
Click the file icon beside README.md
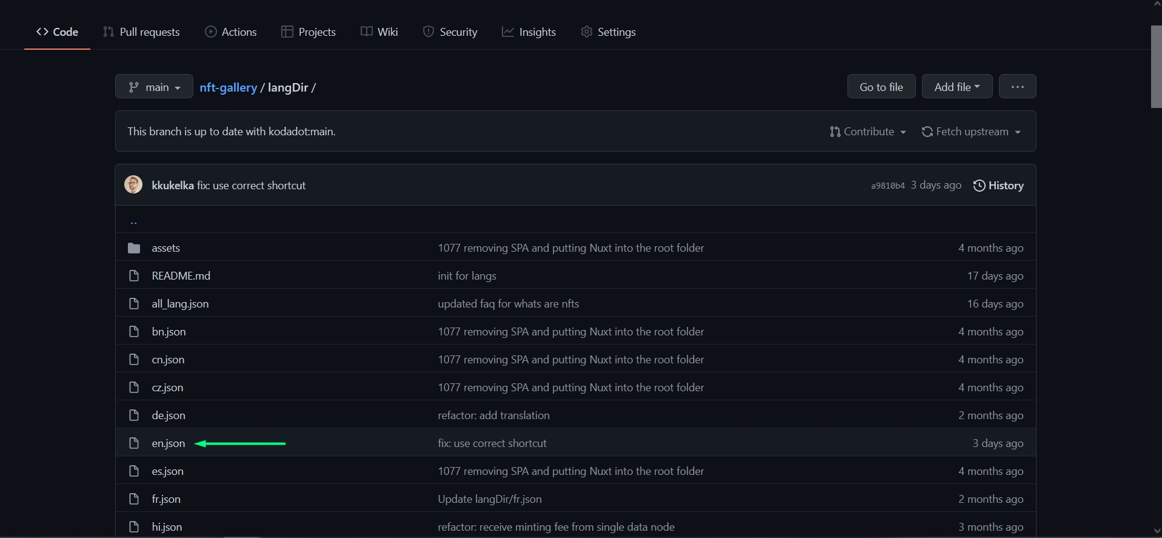[134, 276]
